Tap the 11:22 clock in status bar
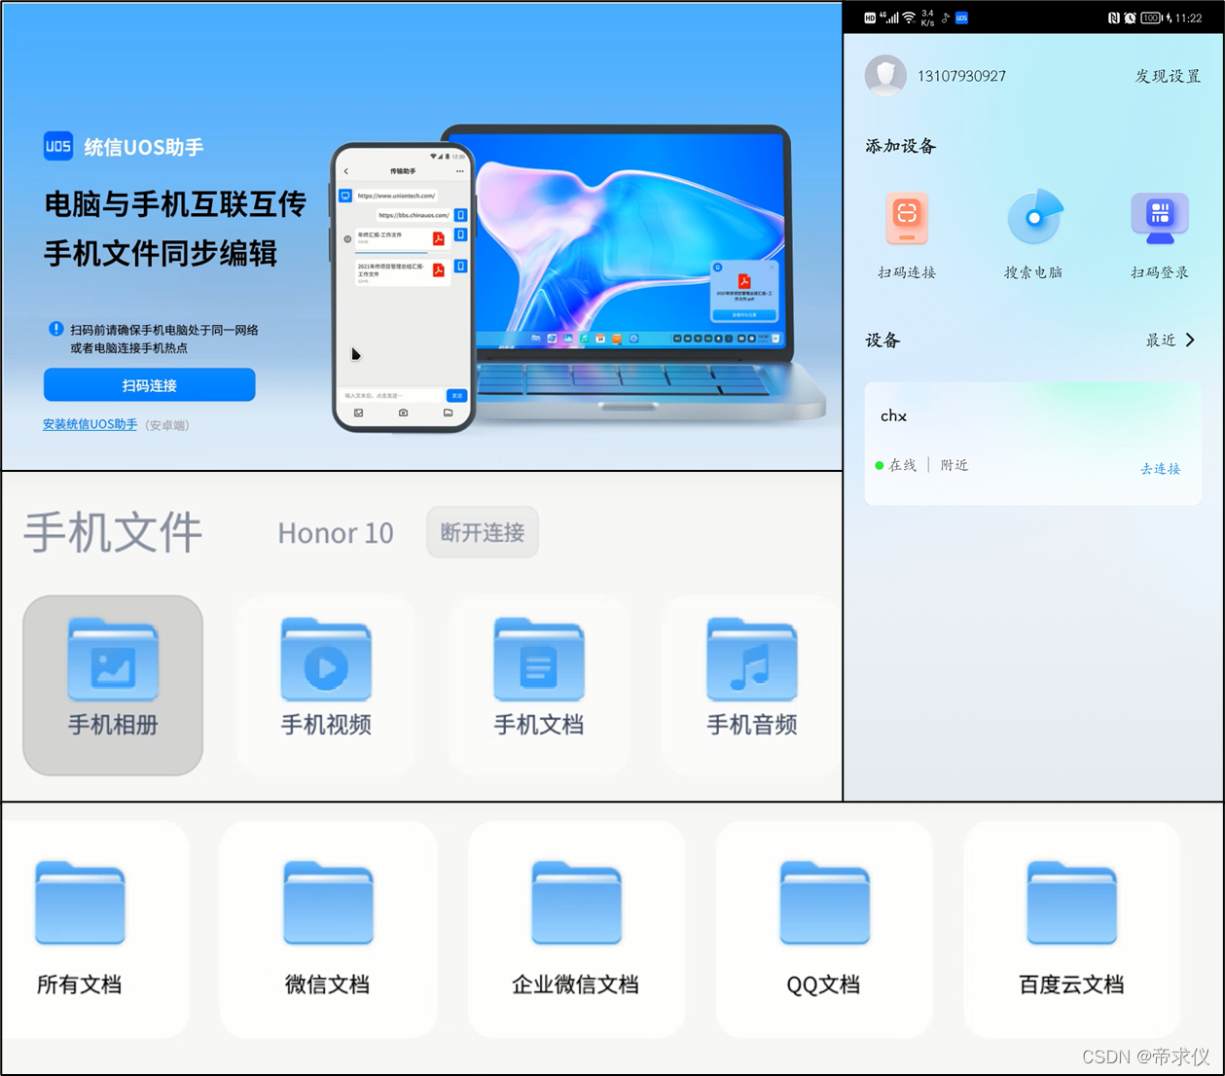The height and width of the screenshot is (1076, 1225). [1188, 18]
